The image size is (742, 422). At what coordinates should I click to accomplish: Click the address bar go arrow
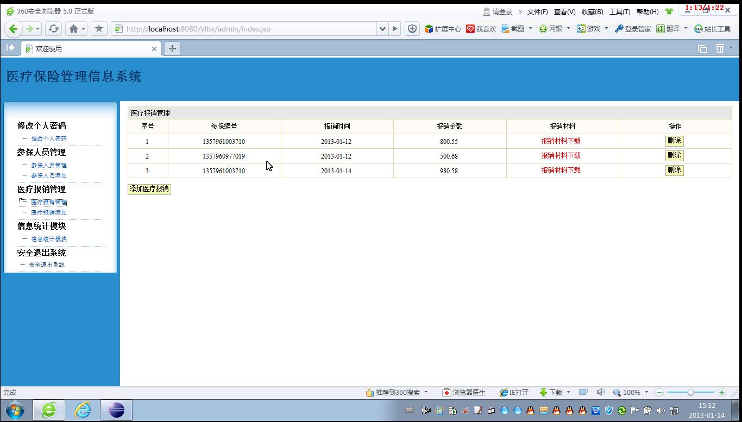tap(395, 29)
